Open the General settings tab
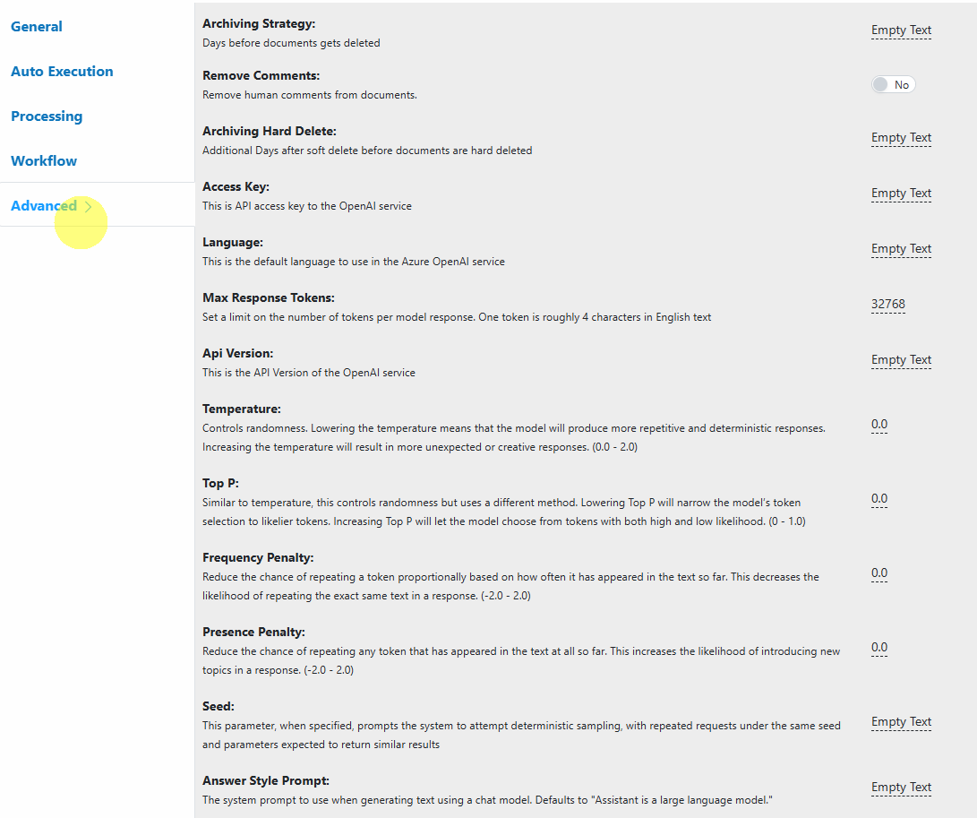Image resolution: width=977 pixels, height=818 pixels. (36, 27)
